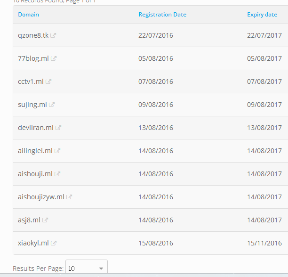The width and height of the screenshot is (288, 277).
Task: Select domain name 77blog.ml
Action: [x=33, y=58]
